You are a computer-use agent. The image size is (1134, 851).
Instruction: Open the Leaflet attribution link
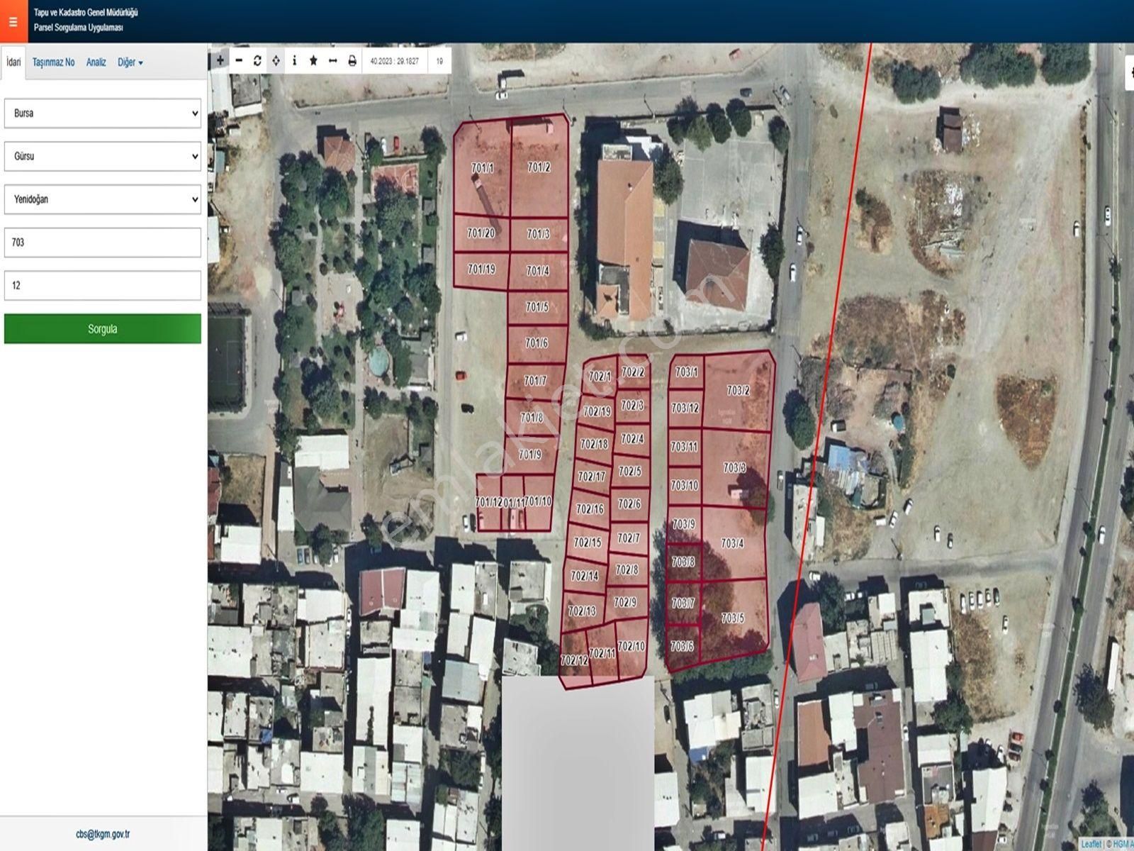pyautogui.click(x=1091, y=844)
